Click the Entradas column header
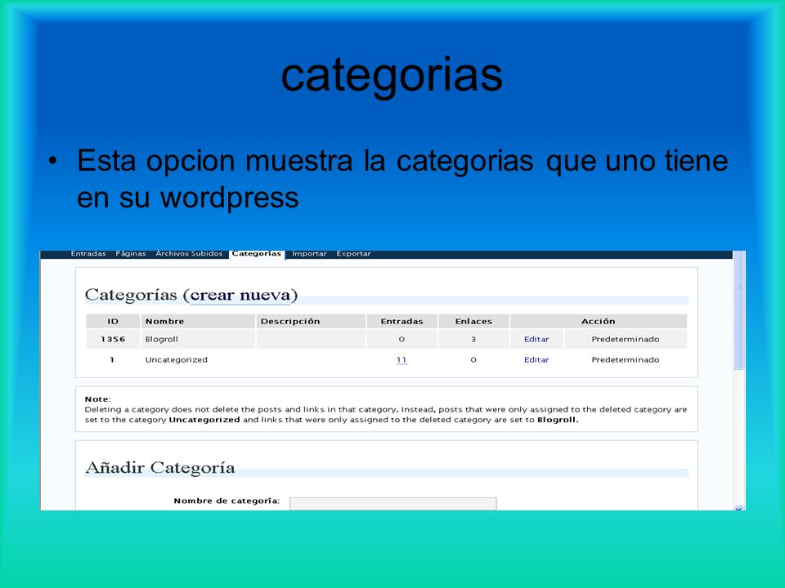 coord(401,321)
